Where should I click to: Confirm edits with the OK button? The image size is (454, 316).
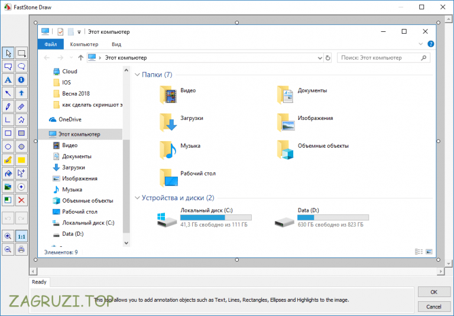coord(433,292)
